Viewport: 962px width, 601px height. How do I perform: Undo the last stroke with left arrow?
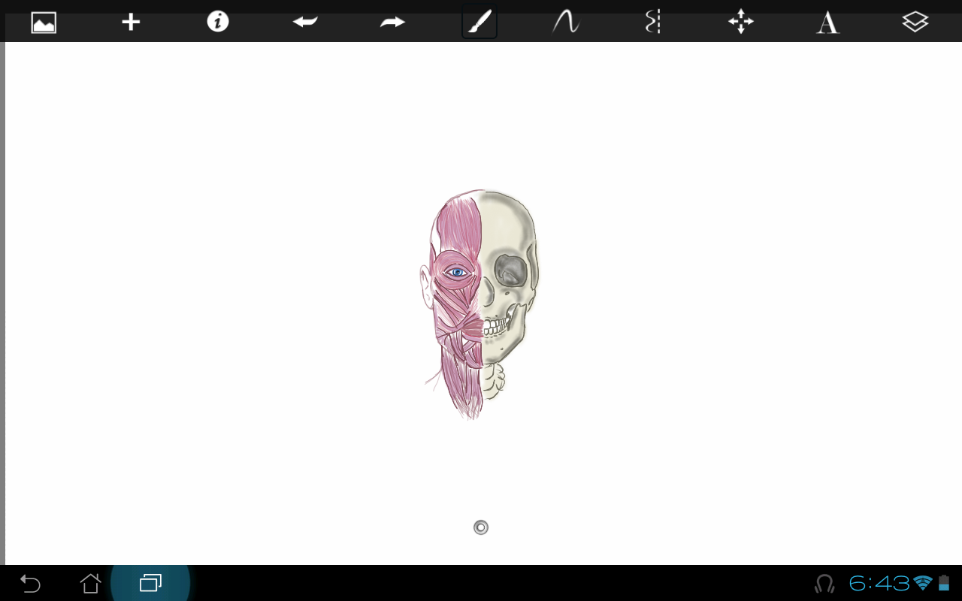[x=305, y=23]
